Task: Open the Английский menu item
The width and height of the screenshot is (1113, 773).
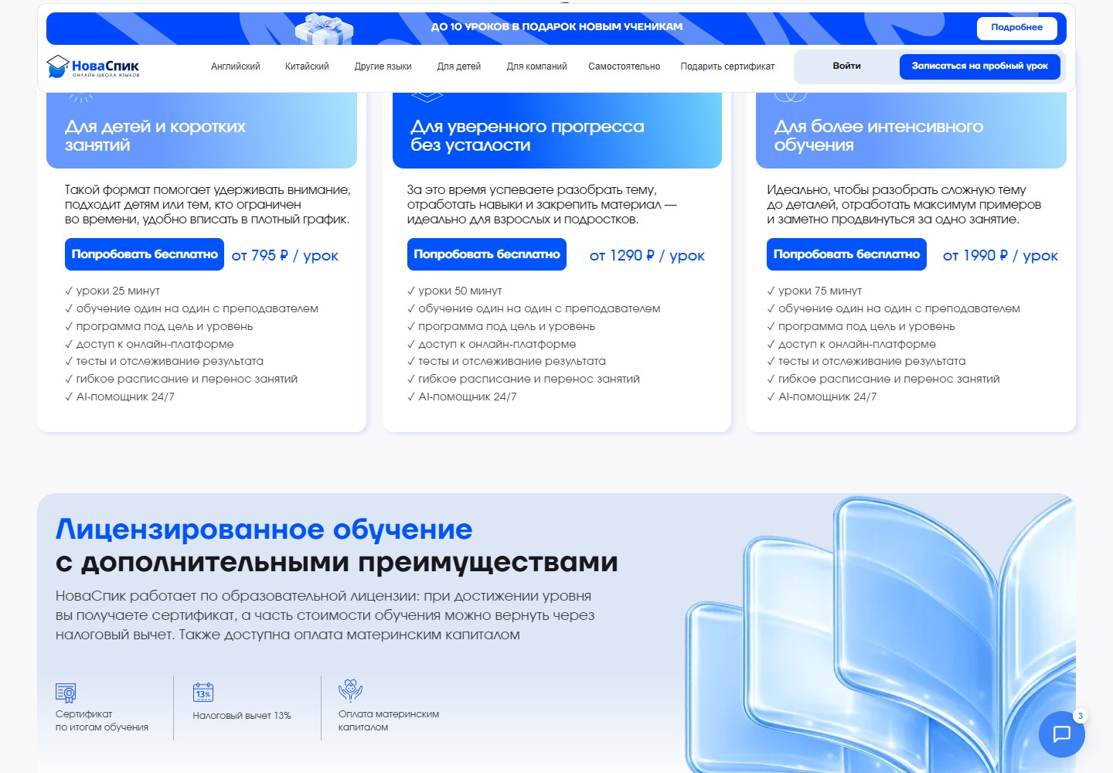Action: [x=236, y=66]
